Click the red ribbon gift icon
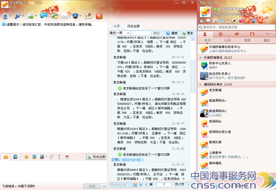 coord(67,157)
